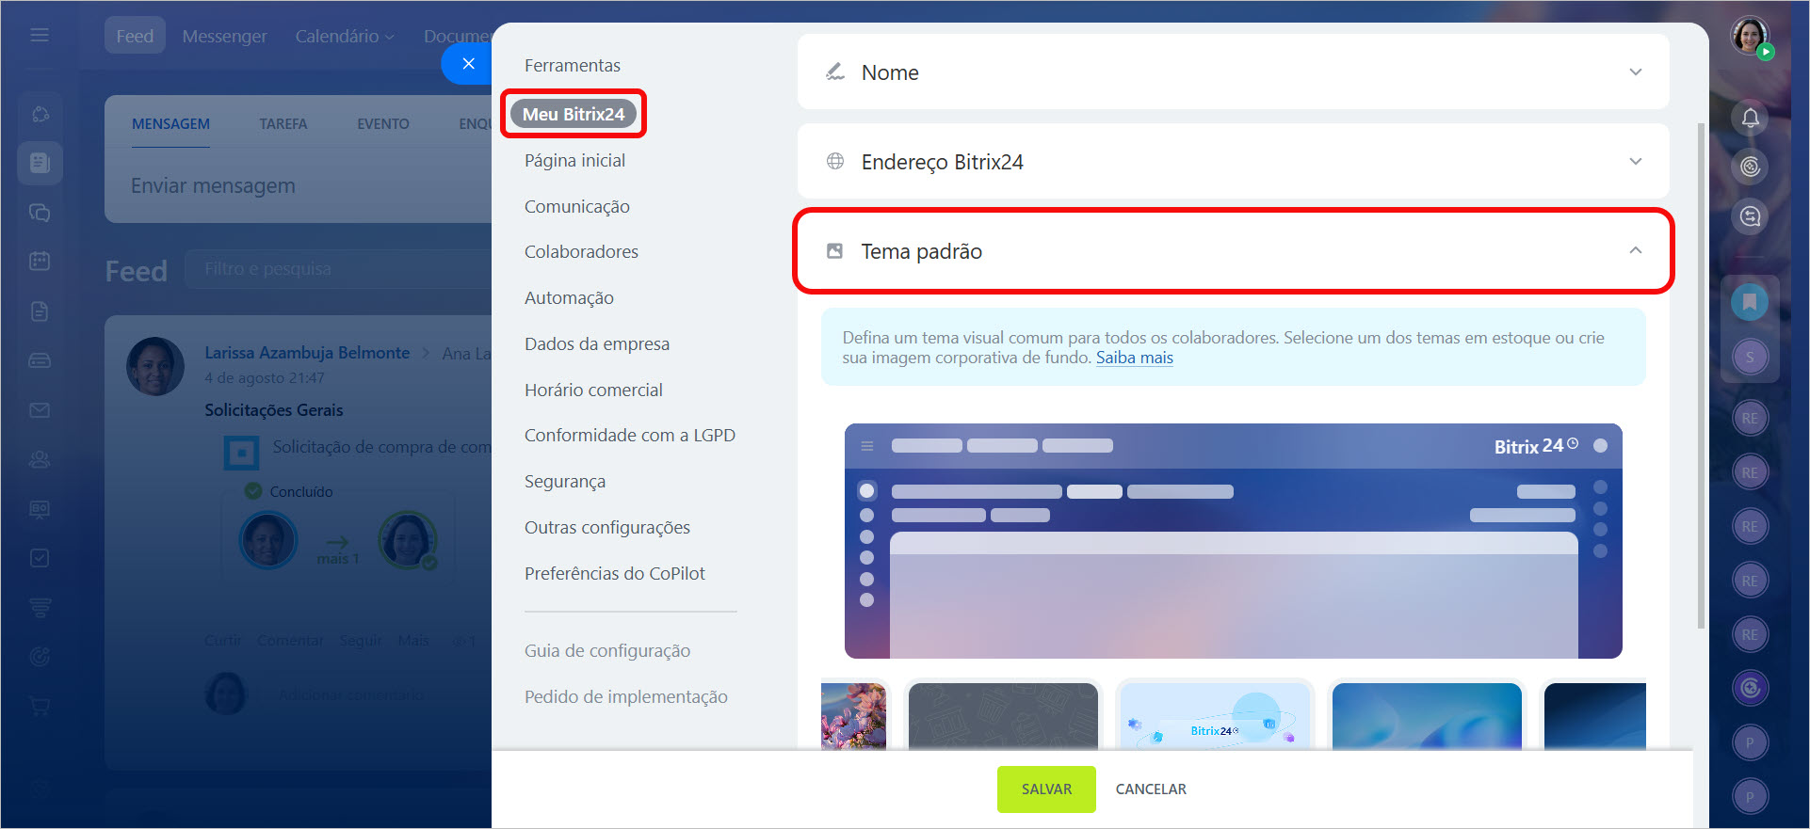Expand the Endereço Bitrix24 section chevron
Screen dimensions: 1810x829
(x=1636, y=161)
